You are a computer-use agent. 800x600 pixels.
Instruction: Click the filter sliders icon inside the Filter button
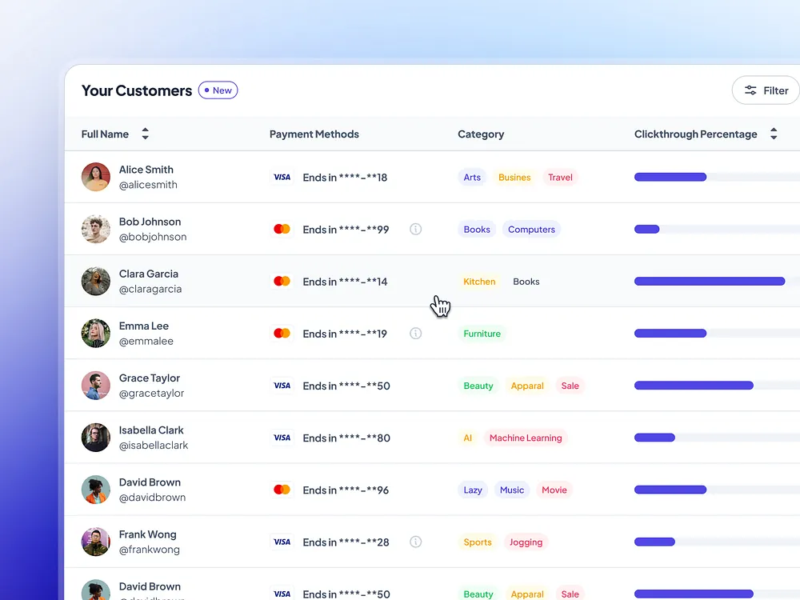pos(750,90)
